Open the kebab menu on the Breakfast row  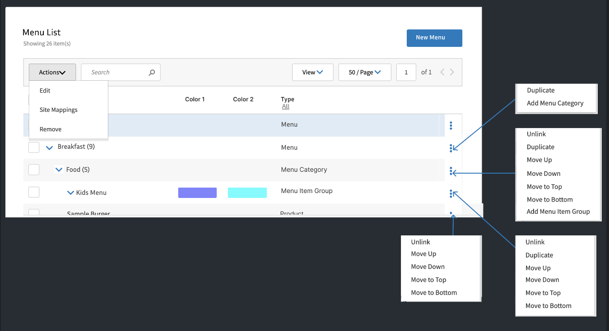[x=452, y=148]
